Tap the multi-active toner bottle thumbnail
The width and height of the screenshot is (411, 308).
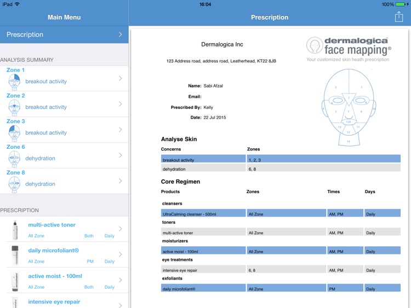[15, 230]
